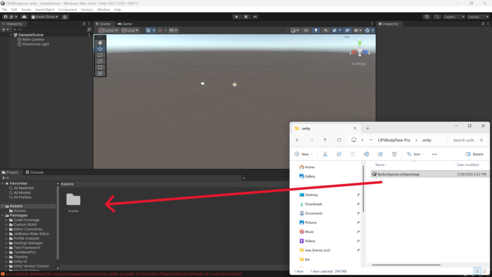The width and height of the screenshot is (492, 277).
Task: Click the Copy icon in File Explorer
Action: coord(339,154)
